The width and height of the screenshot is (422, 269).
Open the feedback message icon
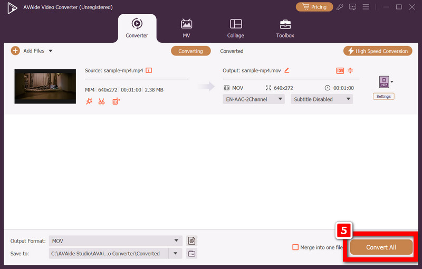tap(352, 7)
